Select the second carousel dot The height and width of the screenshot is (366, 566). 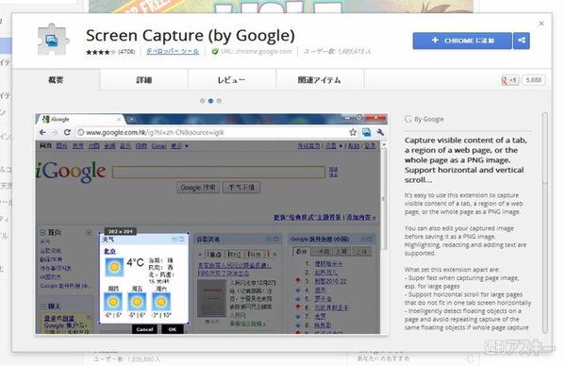click(210, 101)
